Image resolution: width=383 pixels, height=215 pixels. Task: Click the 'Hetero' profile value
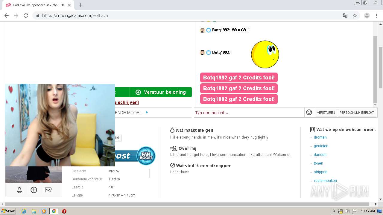[114, 179]
